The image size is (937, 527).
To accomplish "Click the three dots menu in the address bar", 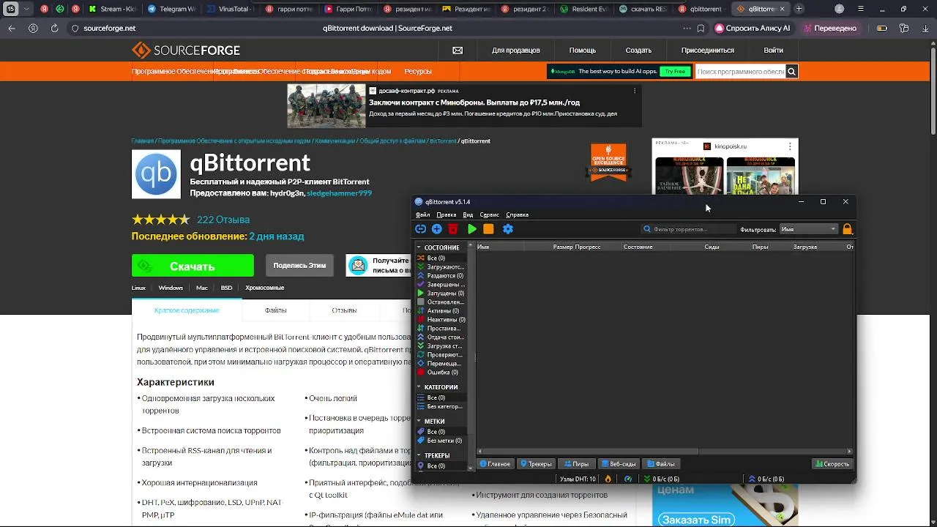I will click(686, 28).
